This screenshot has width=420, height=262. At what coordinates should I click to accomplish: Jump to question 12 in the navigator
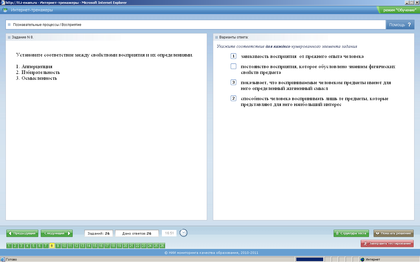[76, 246]
